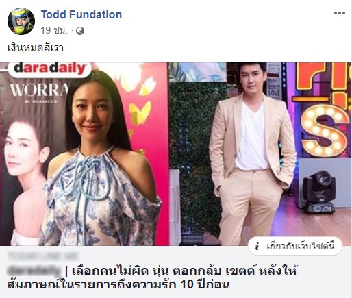Click the globe public-privacy icon
Screen dimensions: 352x298
80,31
